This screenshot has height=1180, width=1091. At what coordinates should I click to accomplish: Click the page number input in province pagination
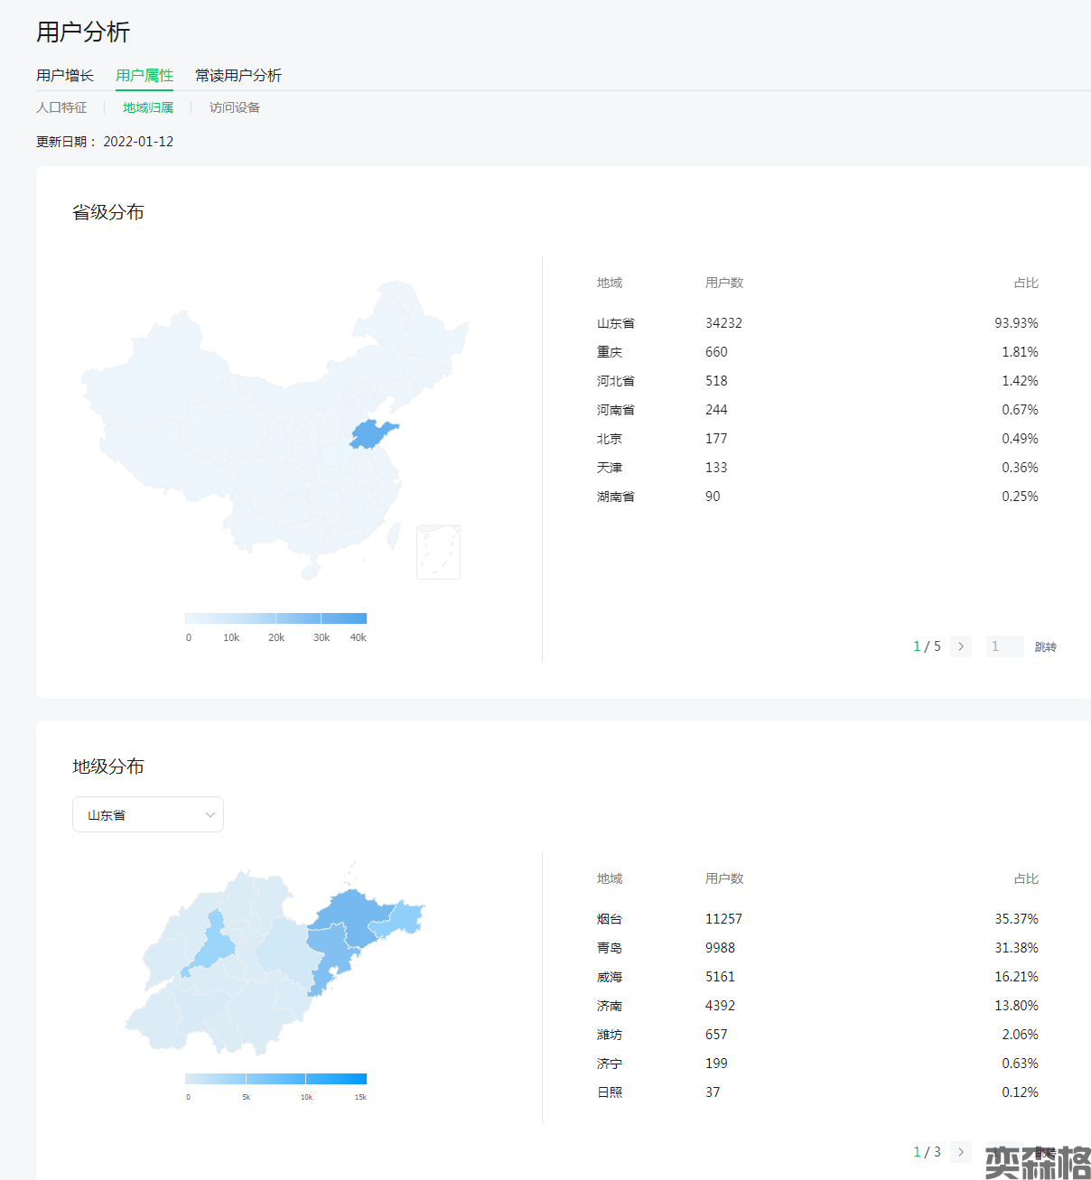pyautogui.click(x=1004, y=646)
